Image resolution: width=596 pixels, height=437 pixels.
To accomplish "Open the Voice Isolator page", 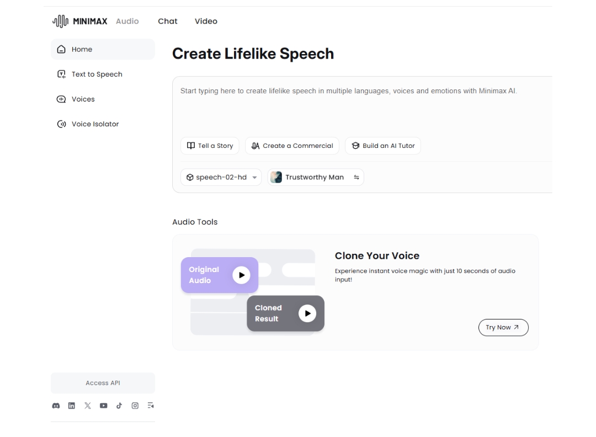I will [95, 124].
